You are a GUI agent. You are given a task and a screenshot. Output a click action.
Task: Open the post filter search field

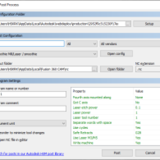tap(32, 44)
